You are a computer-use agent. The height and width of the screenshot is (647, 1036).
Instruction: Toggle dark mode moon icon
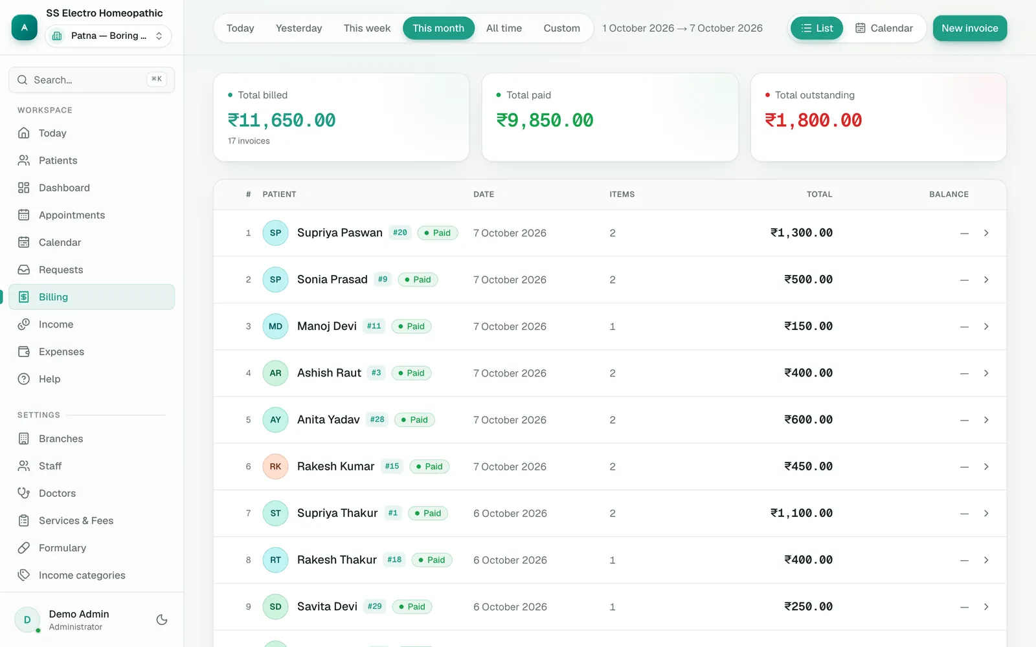[x=162, y=620]
